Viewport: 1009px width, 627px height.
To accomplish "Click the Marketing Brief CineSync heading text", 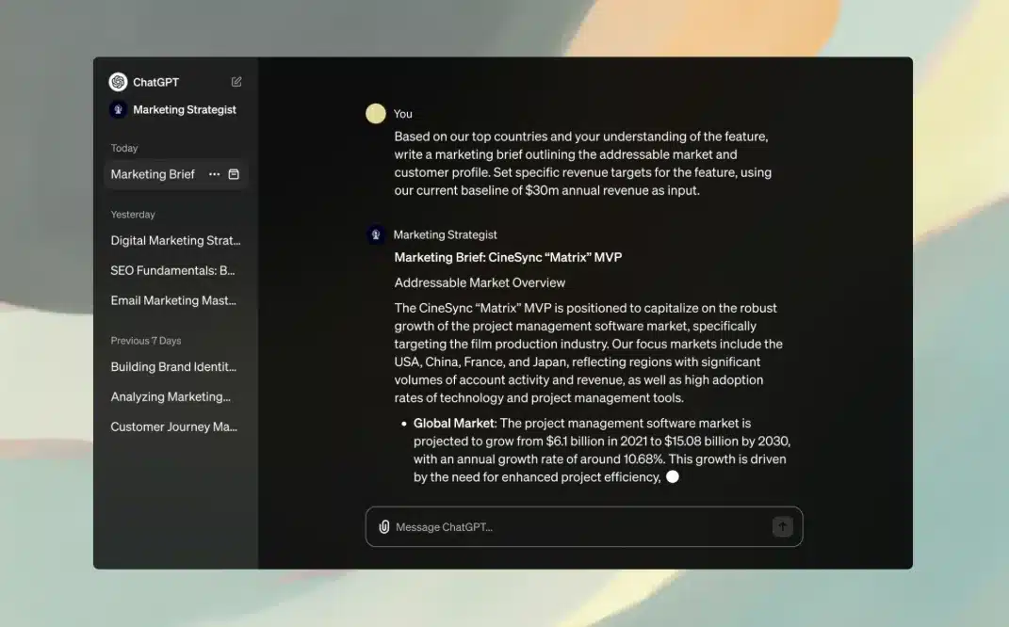I will click(x=508, y=257).
